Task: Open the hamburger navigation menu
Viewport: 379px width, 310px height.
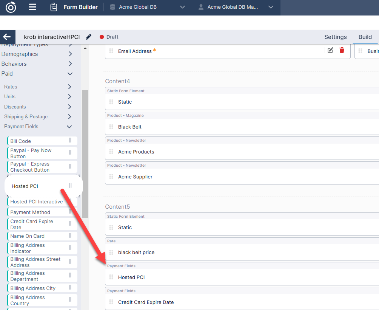Action: (x=33, y=7)
